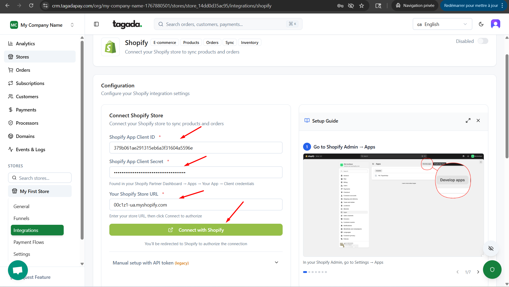Screen dimensions: 509x287
Task: Click the crossed-out eye visibility button
Action: (x=491, y=248)
